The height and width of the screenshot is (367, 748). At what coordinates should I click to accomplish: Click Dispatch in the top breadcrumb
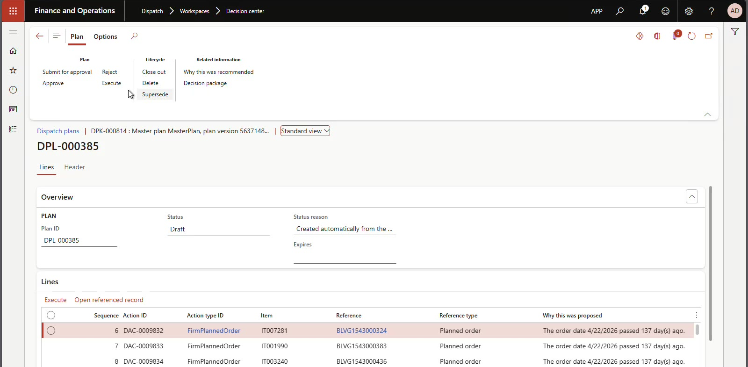pos(152,11)
